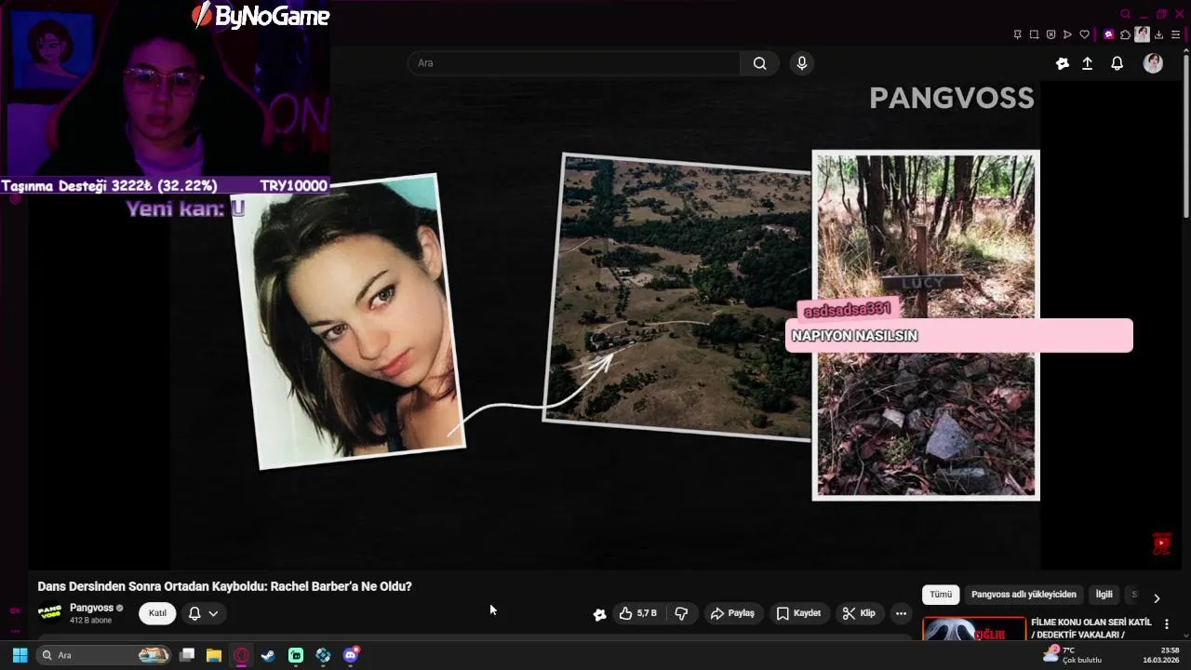Open the YouTube account avatar menu
Screen dimensions: 1191x670
pos(1153,63)
